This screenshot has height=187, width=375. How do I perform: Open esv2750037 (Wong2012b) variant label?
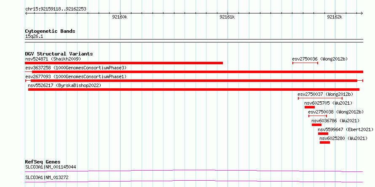point(325,94)
